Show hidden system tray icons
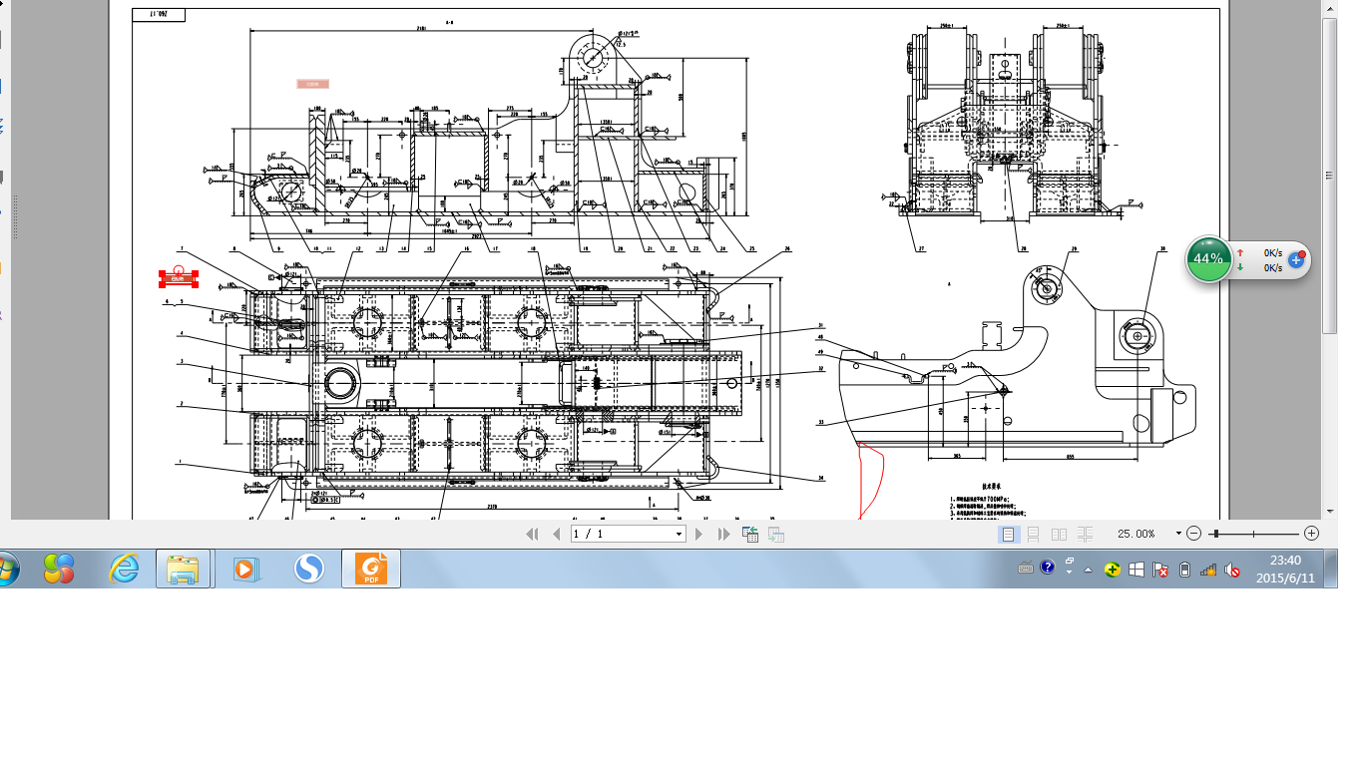 (x=1088, y=570)
